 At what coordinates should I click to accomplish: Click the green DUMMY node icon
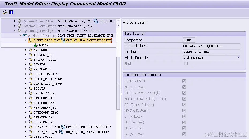pyautogui.click(x=36, y=45)
